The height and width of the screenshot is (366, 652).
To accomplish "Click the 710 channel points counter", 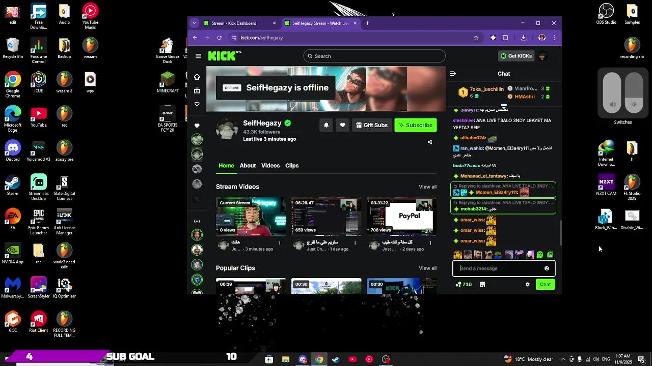I will click(464, 285).
